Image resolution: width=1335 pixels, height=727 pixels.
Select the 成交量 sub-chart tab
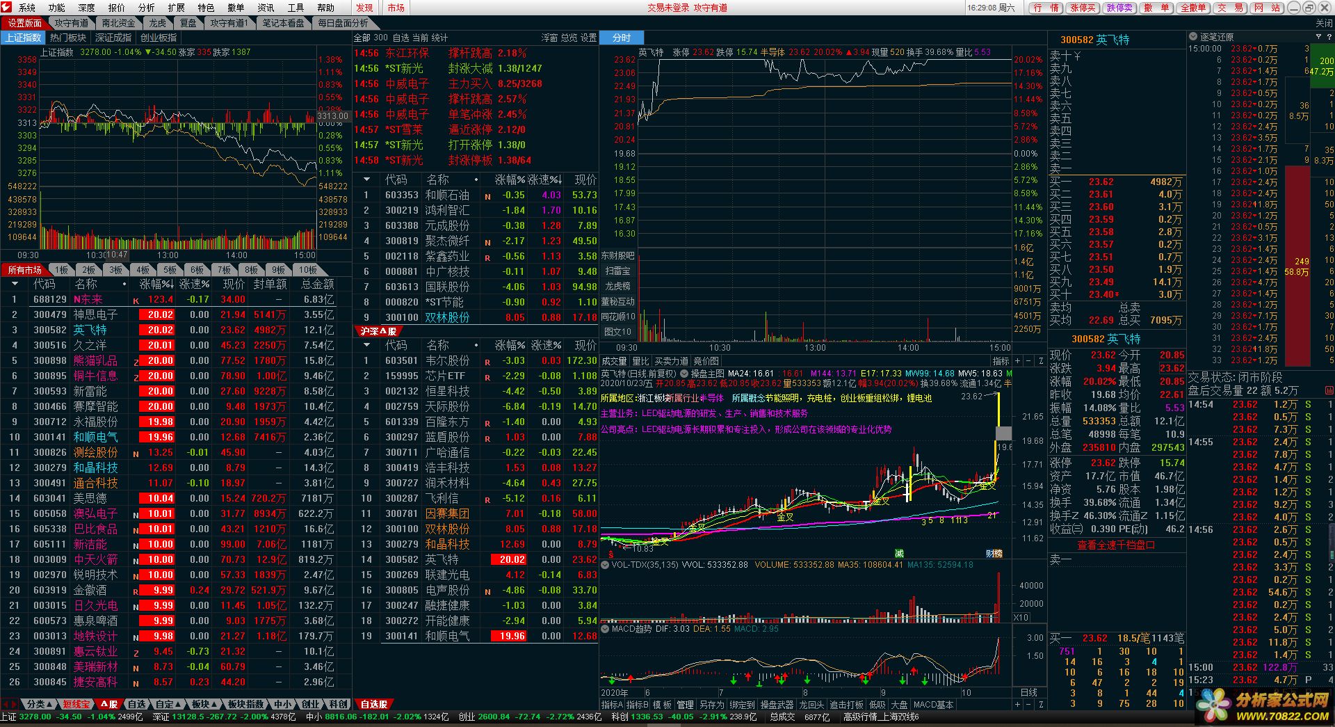614,361
